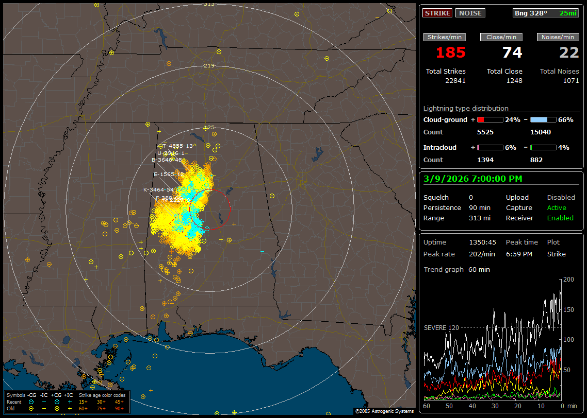Click the SEVERE 120 threshold line label

[x=441, y=327]
